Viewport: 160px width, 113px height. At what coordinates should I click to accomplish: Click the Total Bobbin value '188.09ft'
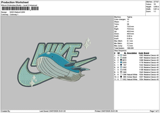(x=130, y=48)
